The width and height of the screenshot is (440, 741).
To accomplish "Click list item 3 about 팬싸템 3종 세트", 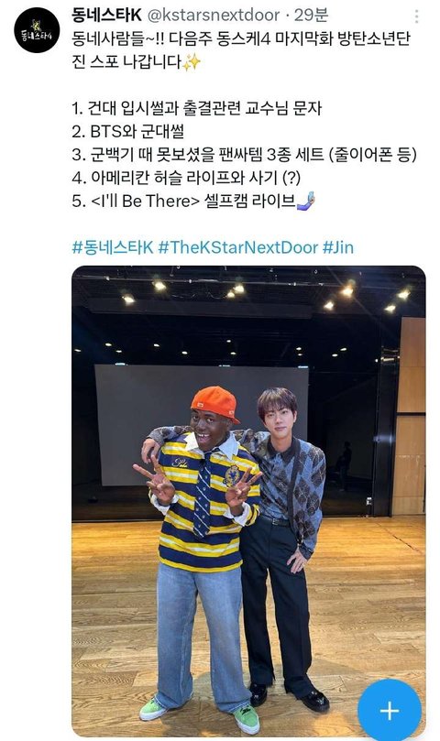I will tap(244, 155).
